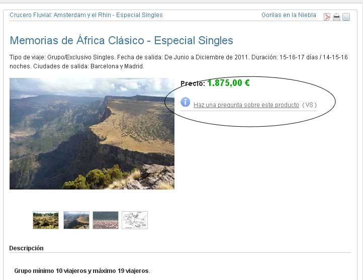The width and height of the screenshot is (363, 280).
Task: Select the buffalo herd thumbnail
Action: pyautogui.click(x=46, y=220)
